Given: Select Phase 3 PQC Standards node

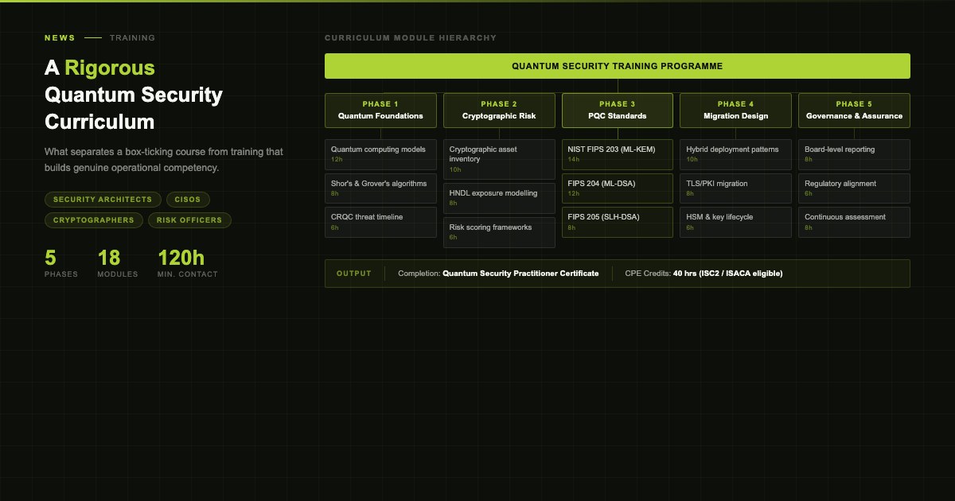Looking at the screenshot, I should coord(618,111).
